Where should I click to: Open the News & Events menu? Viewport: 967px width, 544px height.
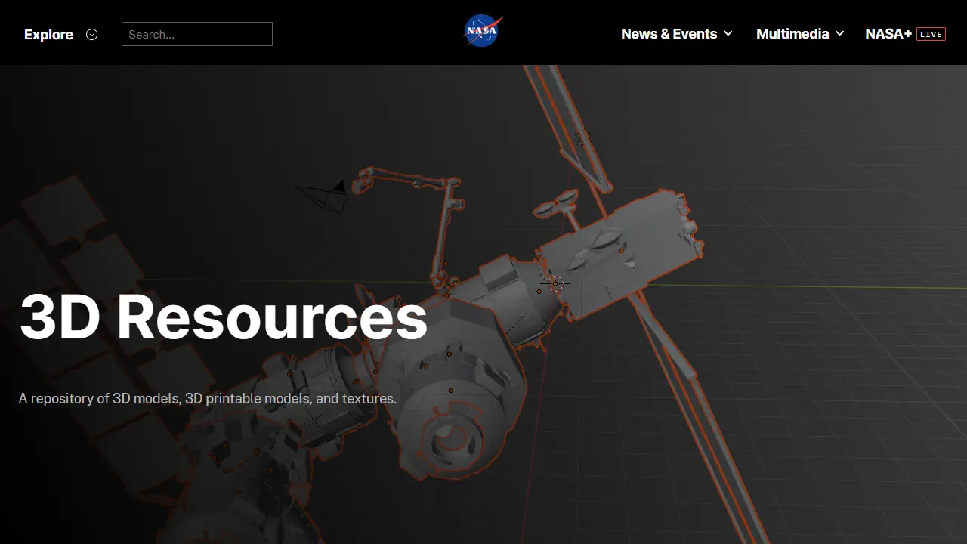coord(669,34)
